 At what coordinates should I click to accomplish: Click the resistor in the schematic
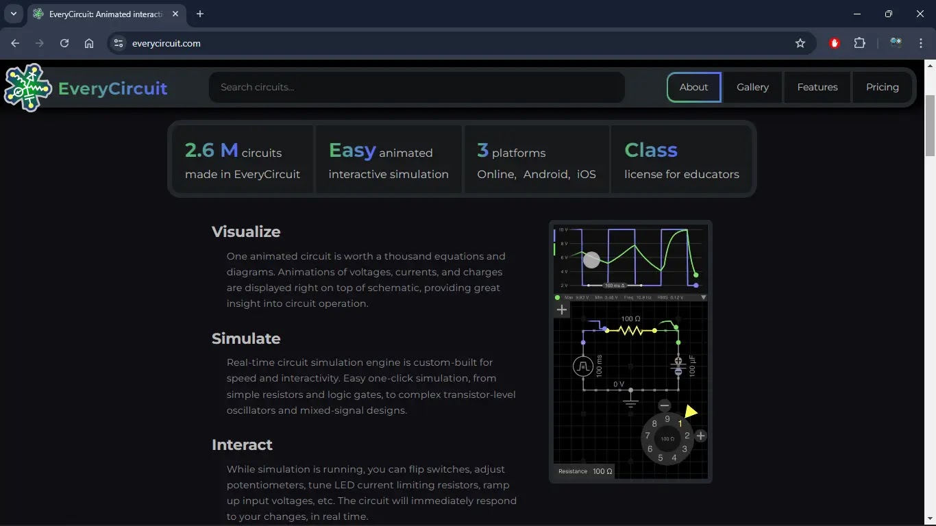[630, 330]
